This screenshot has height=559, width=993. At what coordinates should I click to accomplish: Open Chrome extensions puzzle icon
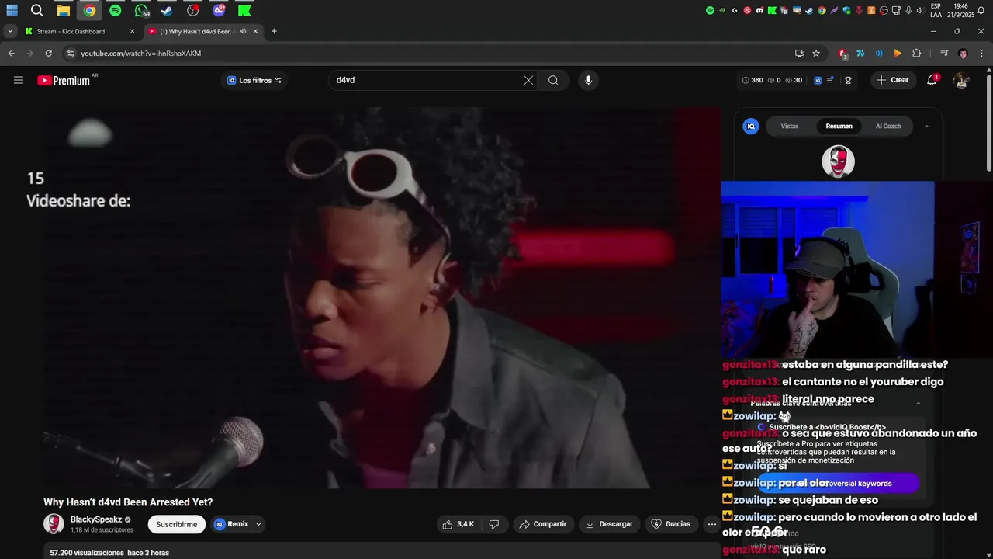[916, 54]
